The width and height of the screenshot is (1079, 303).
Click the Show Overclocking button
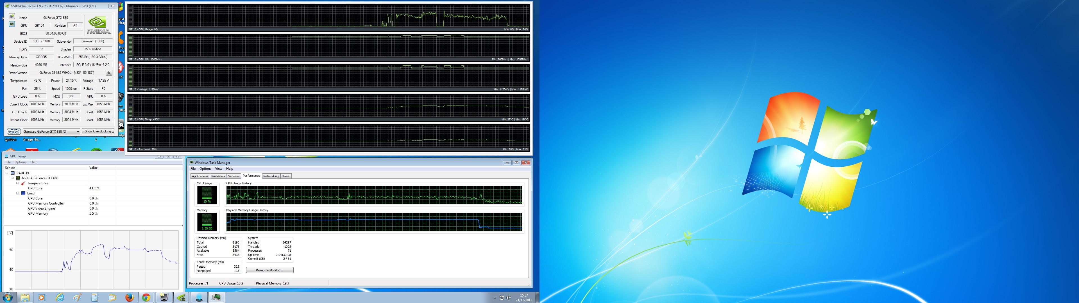coord(98,131)
